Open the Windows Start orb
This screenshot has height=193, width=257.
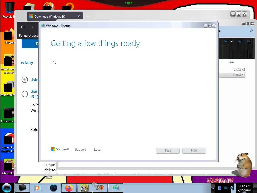(x=7, y=188)
